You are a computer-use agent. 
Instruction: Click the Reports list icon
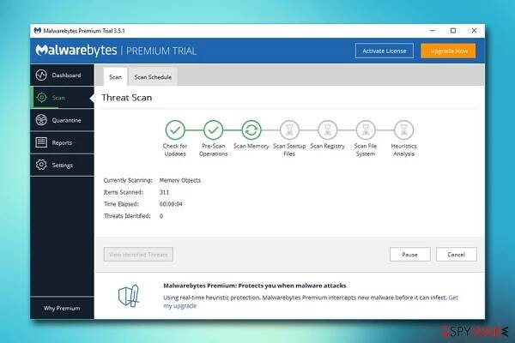pos(41,142)
